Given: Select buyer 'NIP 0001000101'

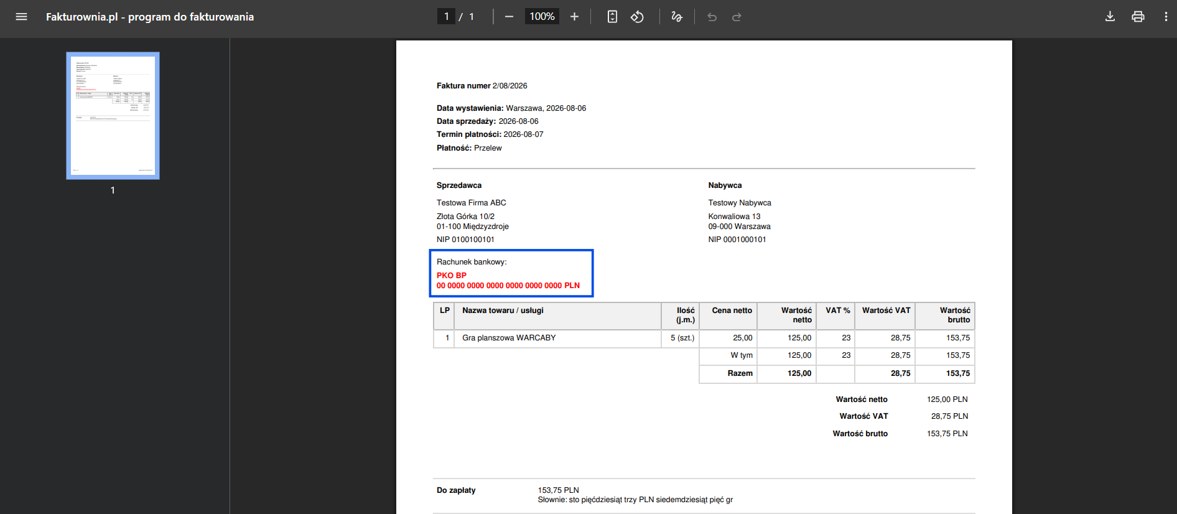Looking at the screenshot, I should (x=737, y=240).
